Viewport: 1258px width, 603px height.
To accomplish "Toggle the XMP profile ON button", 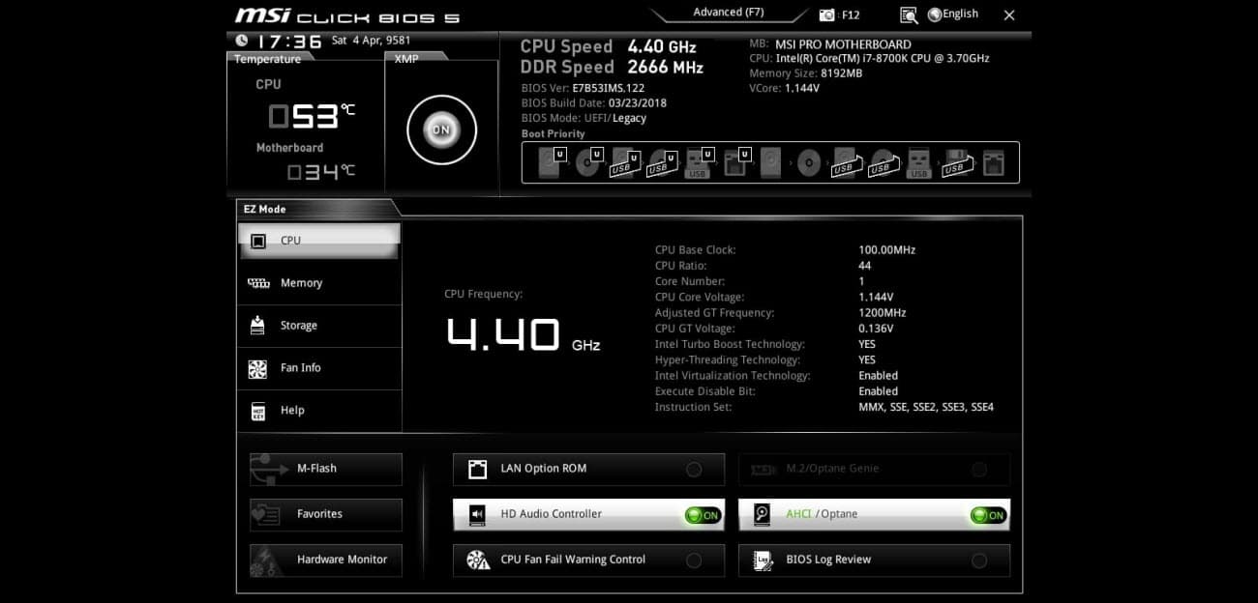I will [441, 129].
